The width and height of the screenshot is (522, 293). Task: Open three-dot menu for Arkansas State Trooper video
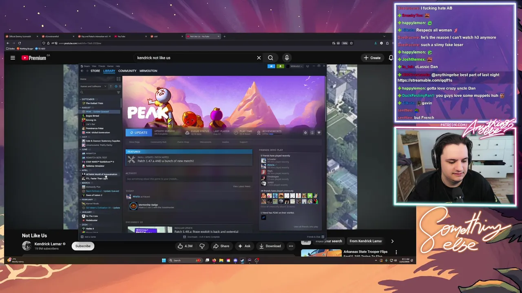[396, 252]
